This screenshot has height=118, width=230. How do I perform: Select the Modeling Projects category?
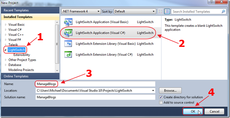(x=21, y=70)
